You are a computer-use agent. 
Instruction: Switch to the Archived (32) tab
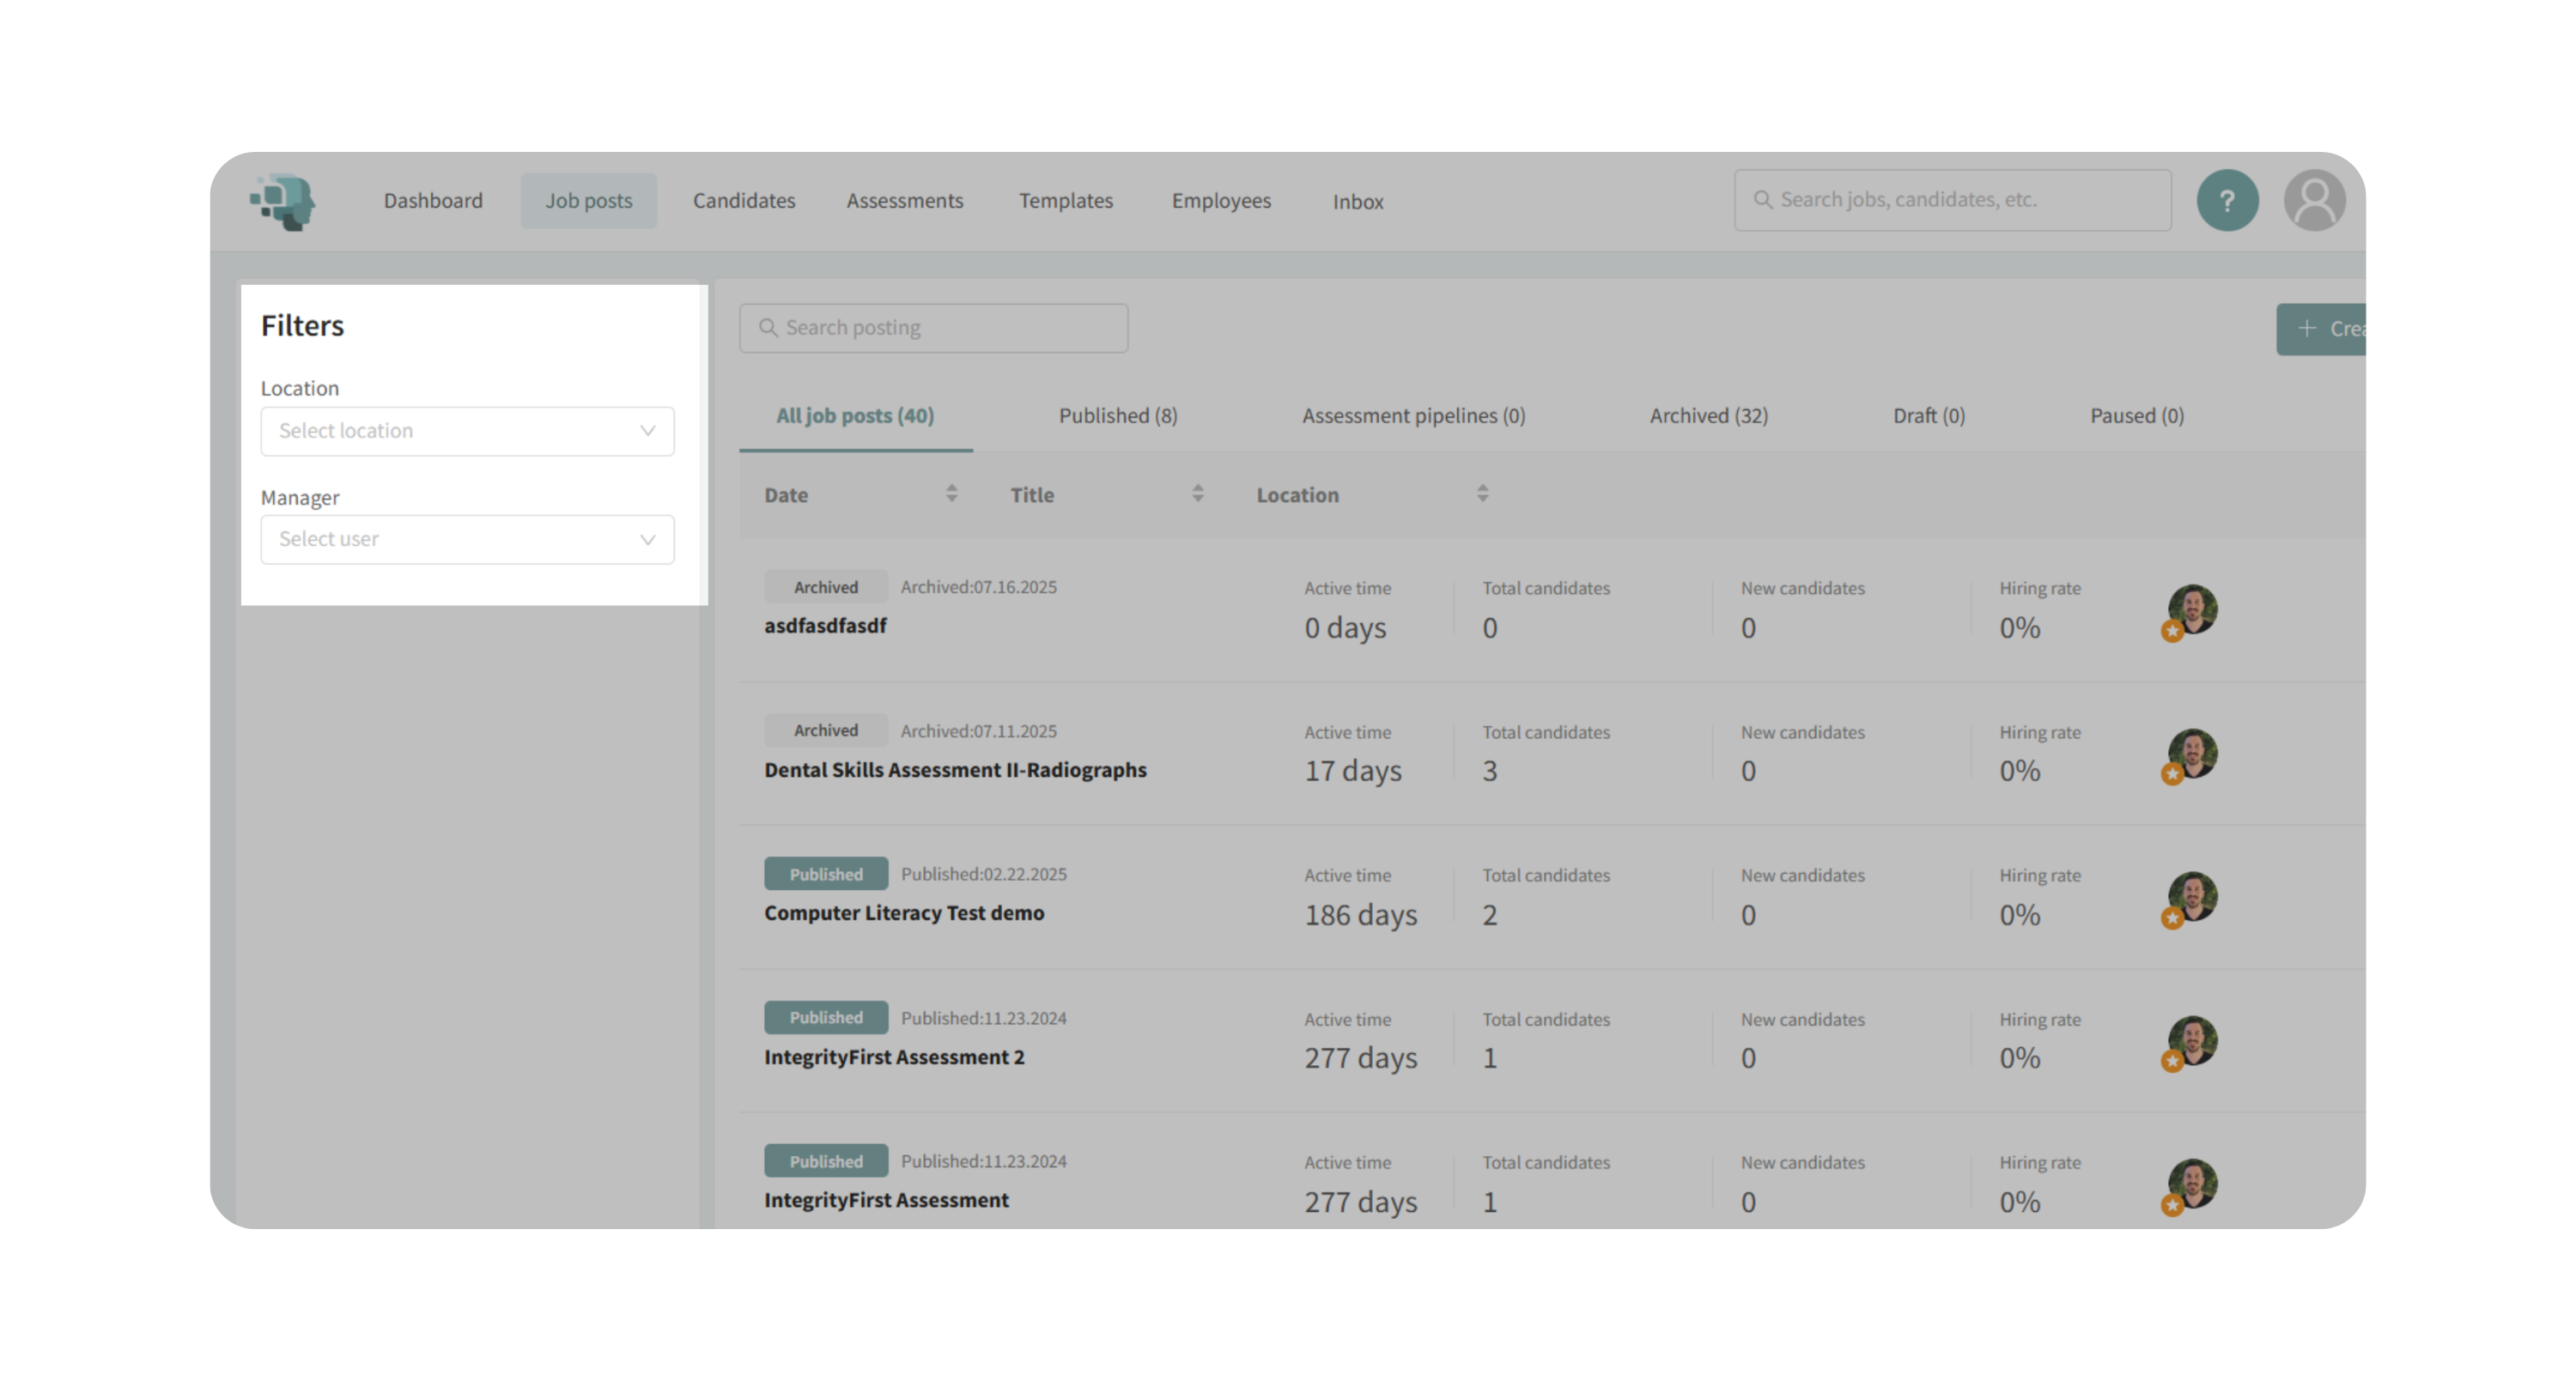tap(1708, 415)
